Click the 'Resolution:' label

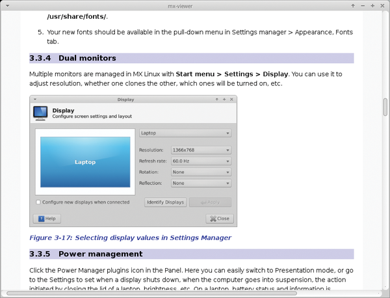click(151, 150)
